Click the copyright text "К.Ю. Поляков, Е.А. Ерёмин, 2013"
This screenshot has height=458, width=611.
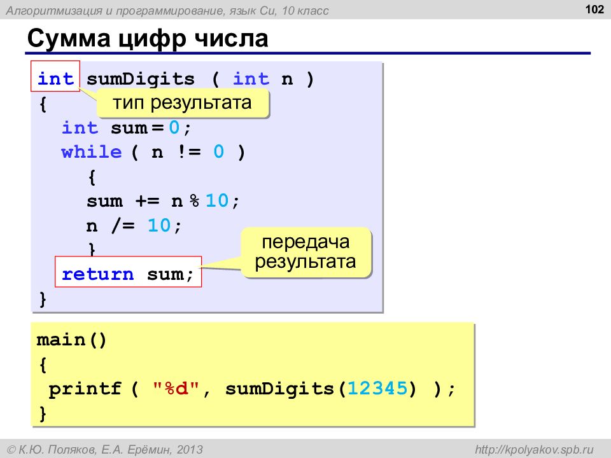(110, 450)
